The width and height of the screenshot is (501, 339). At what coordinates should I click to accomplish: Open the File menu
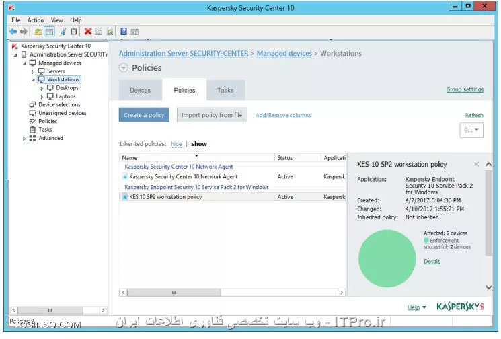click(x=15, y=20)
